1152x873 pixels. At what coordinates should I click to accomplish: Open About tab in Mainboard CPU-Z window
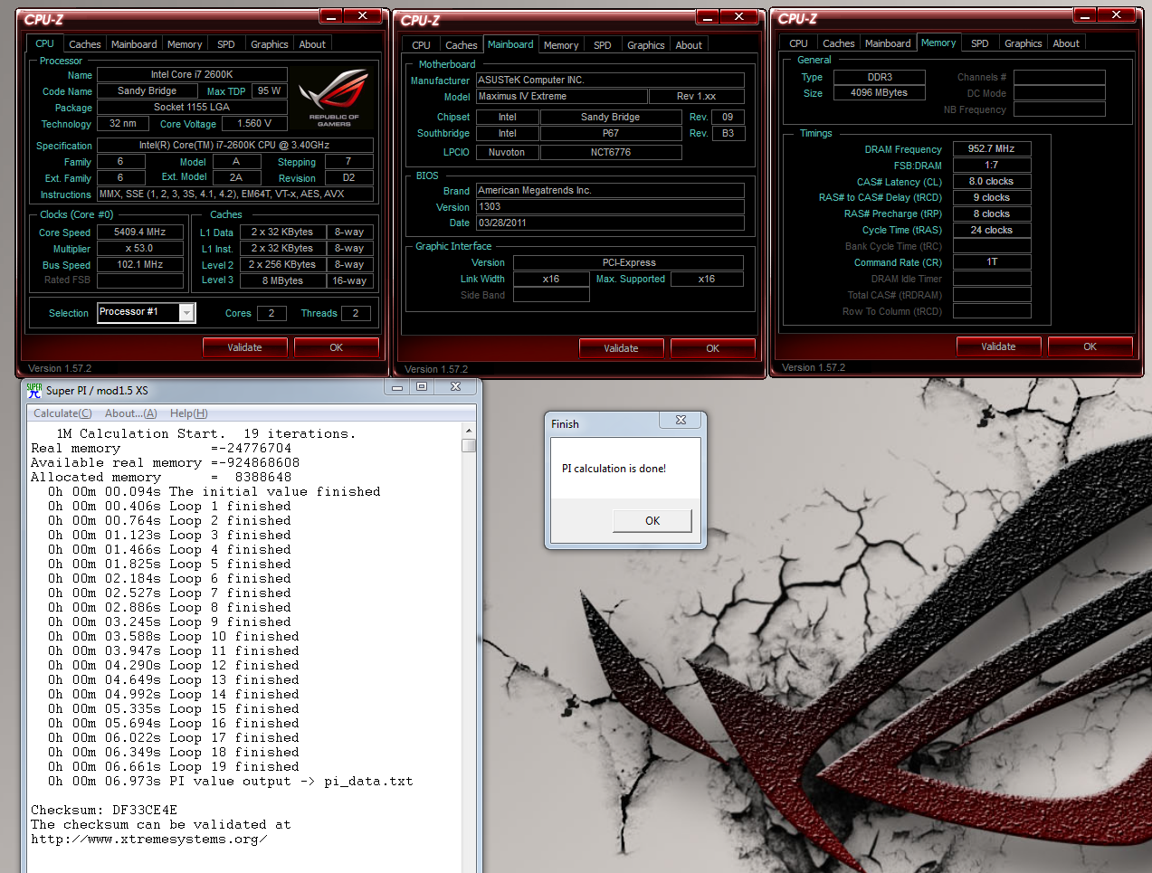689,45
